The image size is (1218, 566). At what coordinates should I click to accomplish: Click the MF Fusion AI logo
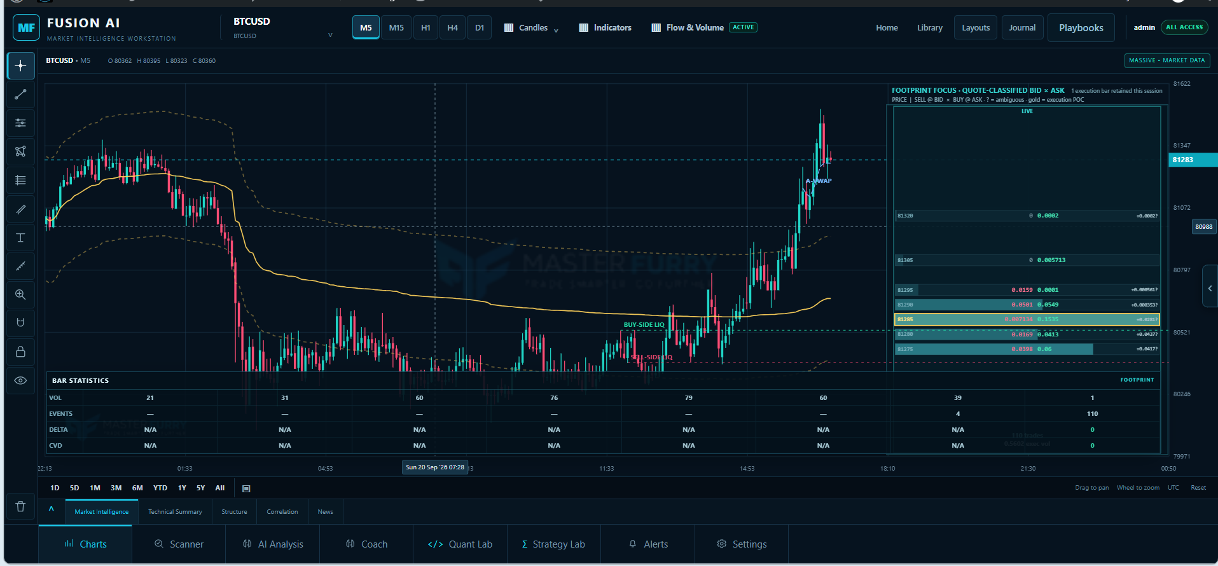26,27
